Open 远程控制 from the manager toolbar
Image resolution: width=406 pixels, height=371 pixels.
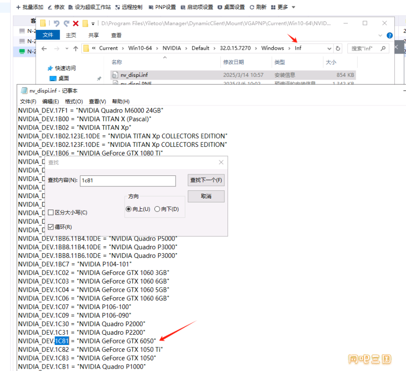click(129, 7)
